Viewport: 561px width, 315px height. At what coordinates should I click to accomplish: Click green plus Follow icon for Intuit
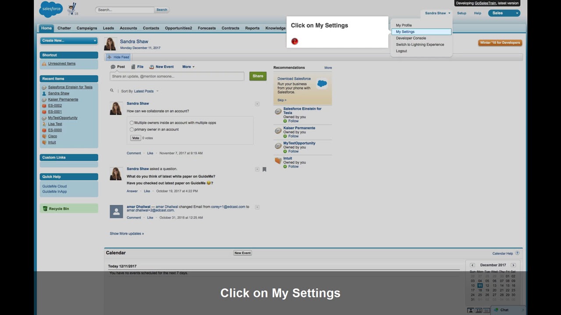(285, 166)
